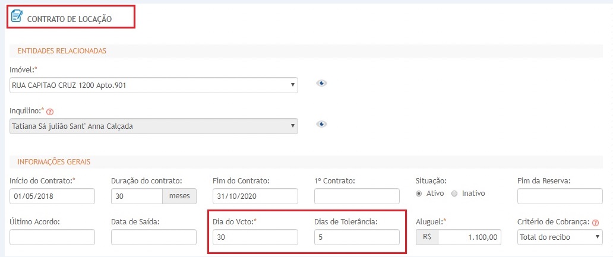This screenshot has width=613, height=257.
Task: Focus the Fim da Reserva field
Action: [560, 196]
